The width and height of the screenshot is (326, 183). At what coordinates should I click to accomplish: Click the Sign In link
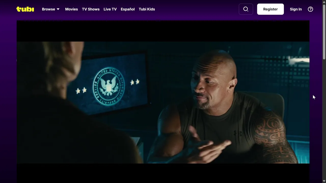[x=296, y=9]
